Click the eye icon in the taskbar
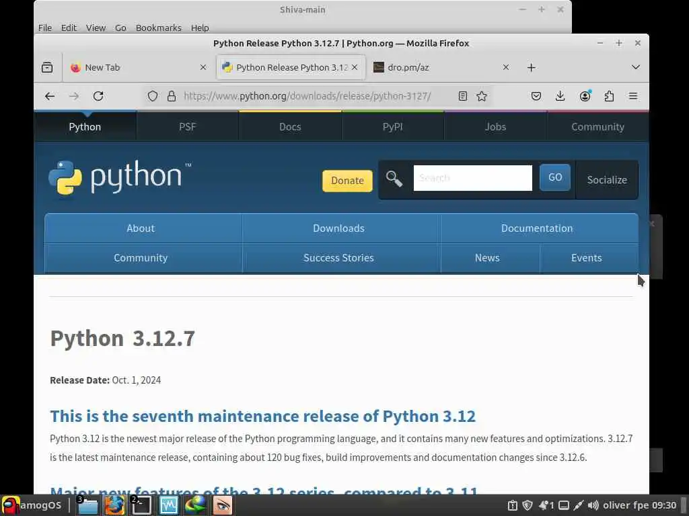This screenshot has height=516, width=689. pos(222,505)
